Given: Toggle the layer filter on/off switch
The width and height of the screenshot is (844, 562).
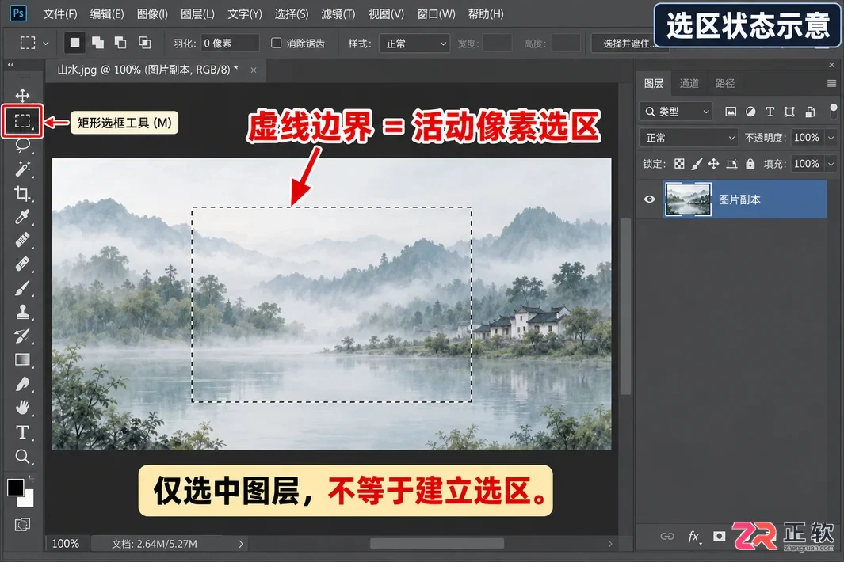Looking at the screenshot, I should 833,112.
